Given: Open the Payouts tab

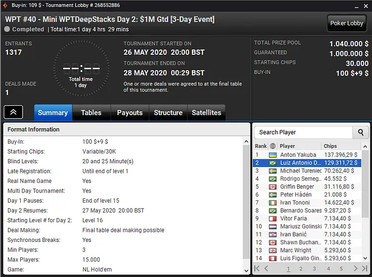Looking at the screenshot, I should 130,113.
